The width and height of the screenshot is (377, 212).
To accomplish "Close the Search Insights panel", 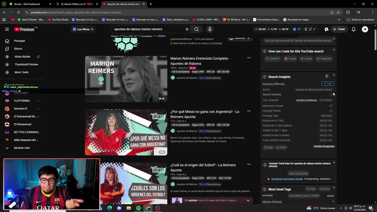I will [334, 75].
